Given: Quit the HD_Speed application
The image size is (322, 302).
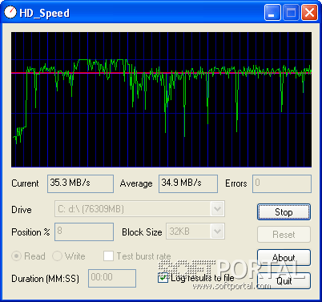Looking at the screenshot, I should [x=284, y=280].
